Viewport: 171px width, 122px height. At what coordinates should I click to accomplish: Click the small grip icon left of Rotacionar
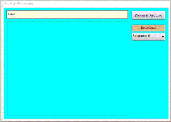pyautogui.click(x=129, y=30)
